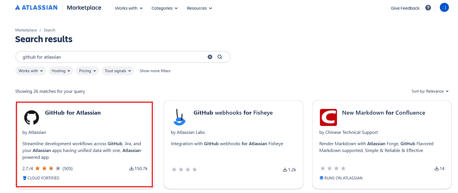
Task: Click download icon beside 150.7k
Action: tap(132, 168)
